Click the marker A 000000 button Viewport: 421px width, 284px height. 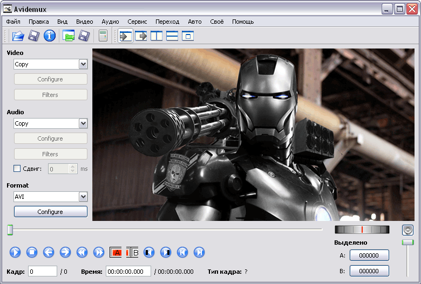(369, 256)
